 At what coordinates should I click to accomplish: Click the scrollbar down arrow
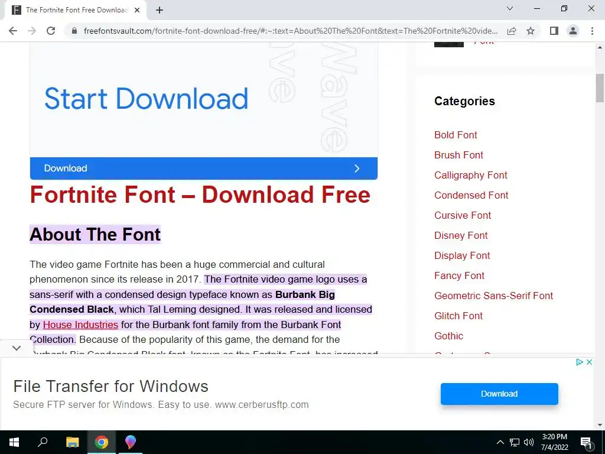(x=600, y=426)
